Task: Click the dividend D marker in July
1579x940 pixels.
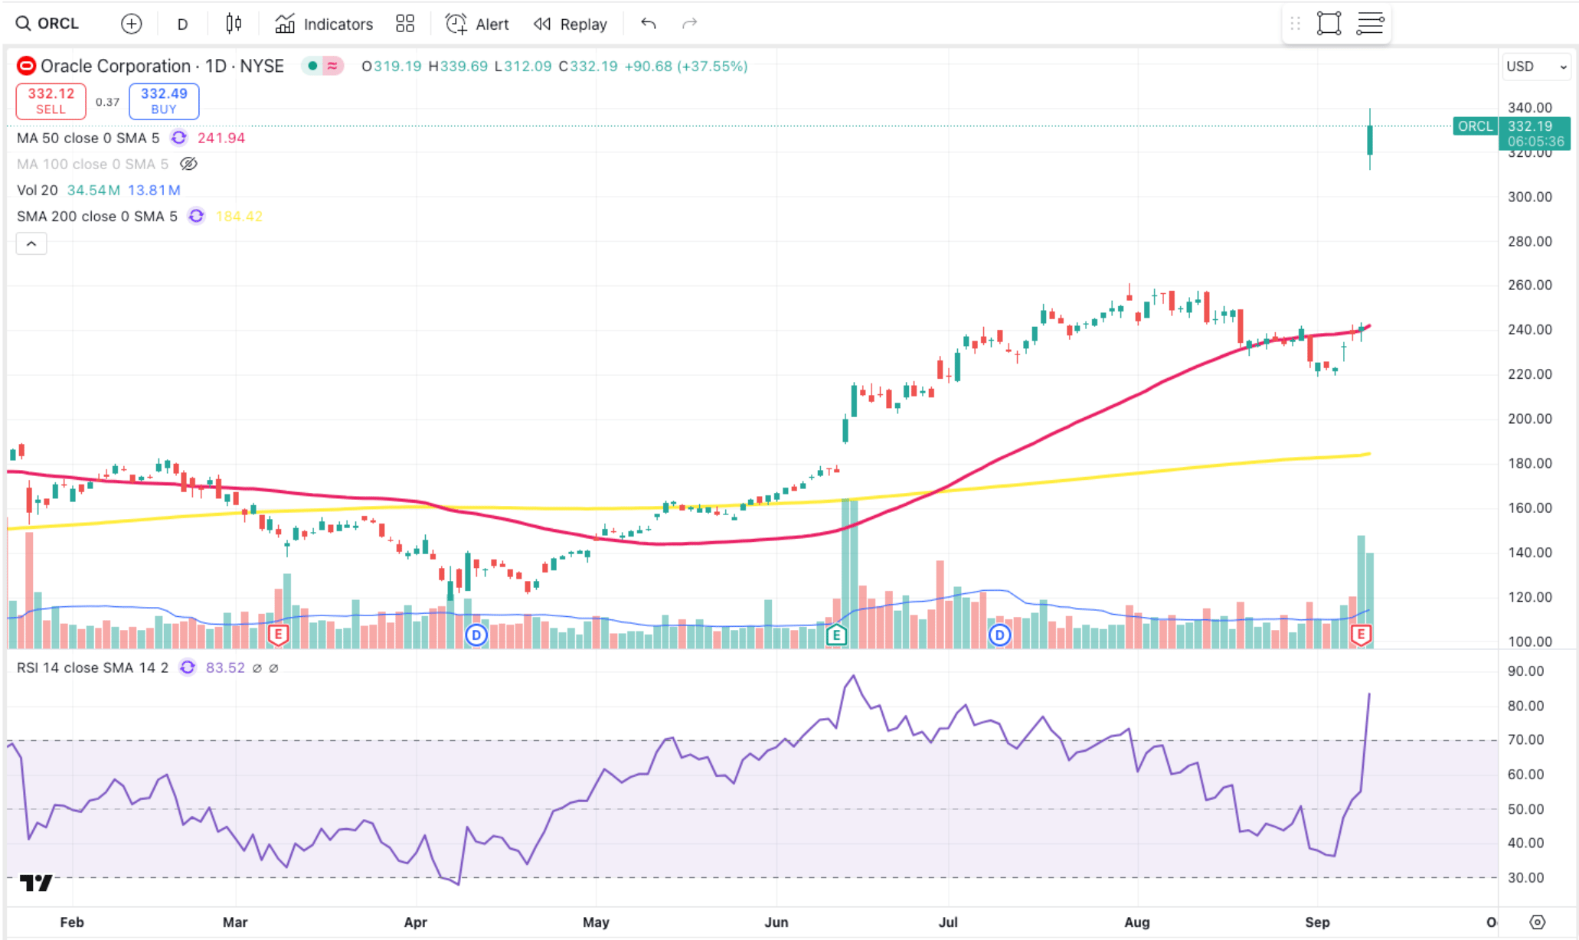Action: pos(999,635)
